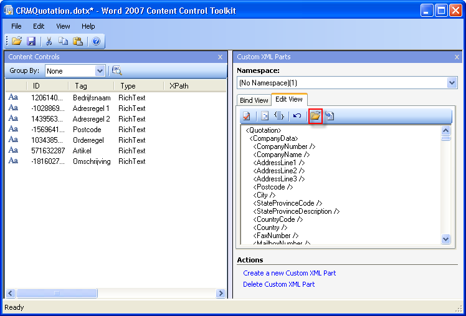Open the File menu
The image size is (466, 316).
coord(16,26)
